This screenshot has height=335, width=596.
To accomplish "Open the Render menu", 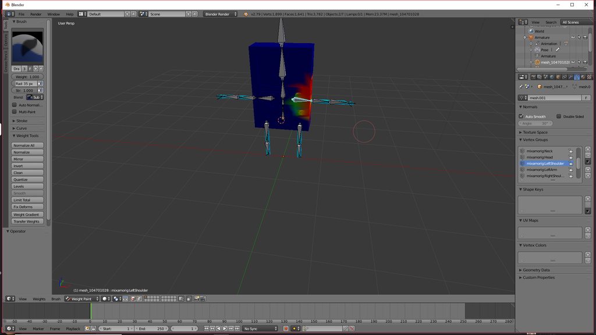I will (x=36, y=14).
